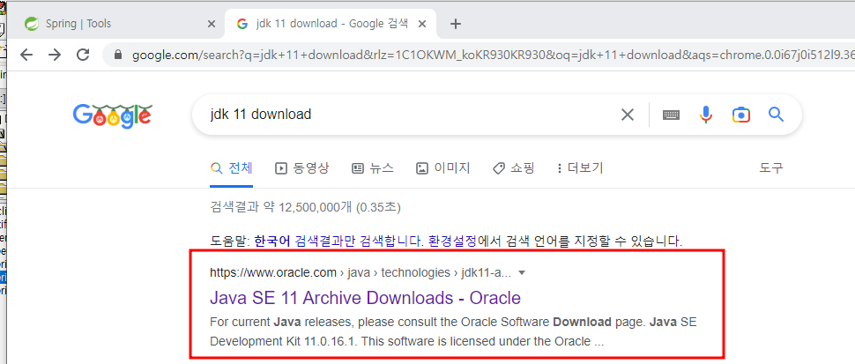Screen dimensions: 855x364
Task: Go back with the browser back arrow
Action: [26, 55]
